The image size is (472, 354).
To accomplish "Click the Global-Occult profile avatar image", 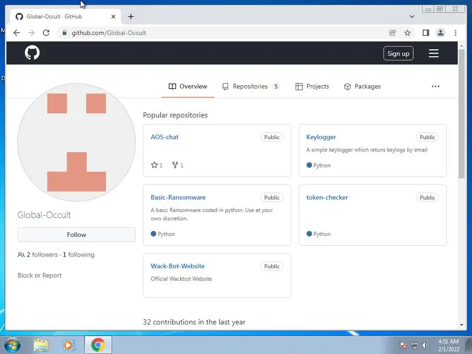I will click(77, 142).
